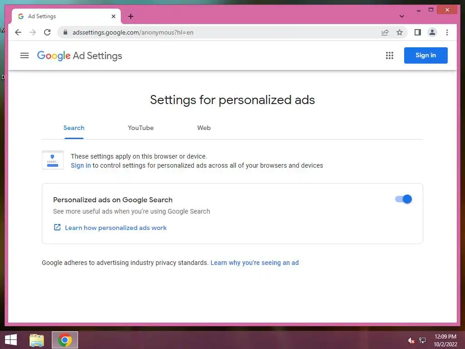The height and width of the screenshot is (349, 465).
Task: Reload the page with the refresh icon
Action: (47, 32)
